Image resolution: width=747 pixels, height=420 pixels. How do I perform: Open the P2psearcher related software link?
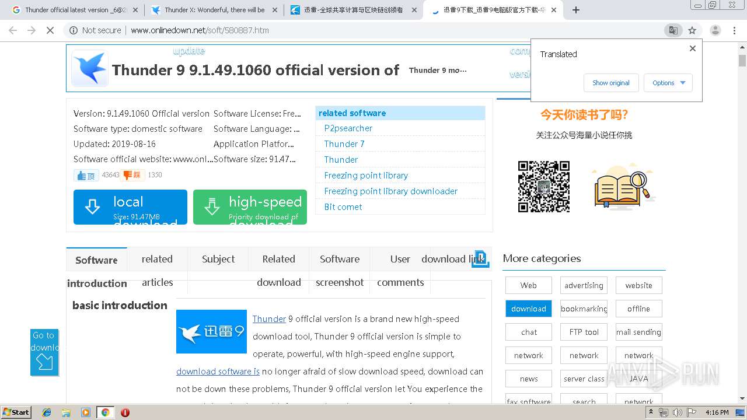(x=348, y=128)
